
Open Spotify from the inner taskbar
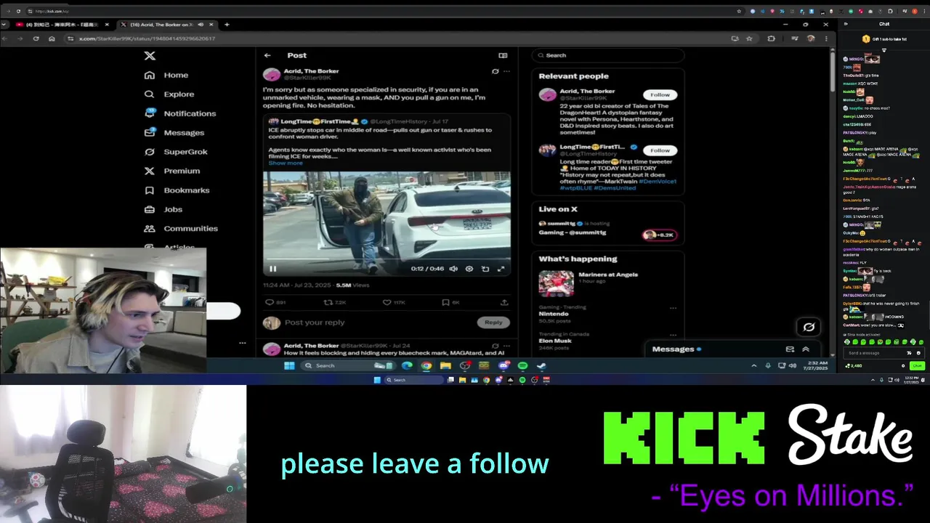522,366
